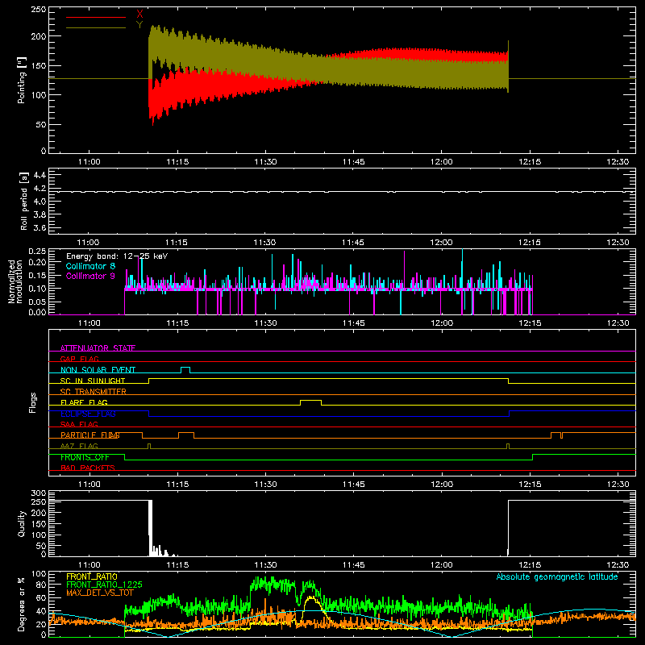Select the Normalized modulation axis title
Viewport: 645px width, 645px height.
[x=15, y=281]
